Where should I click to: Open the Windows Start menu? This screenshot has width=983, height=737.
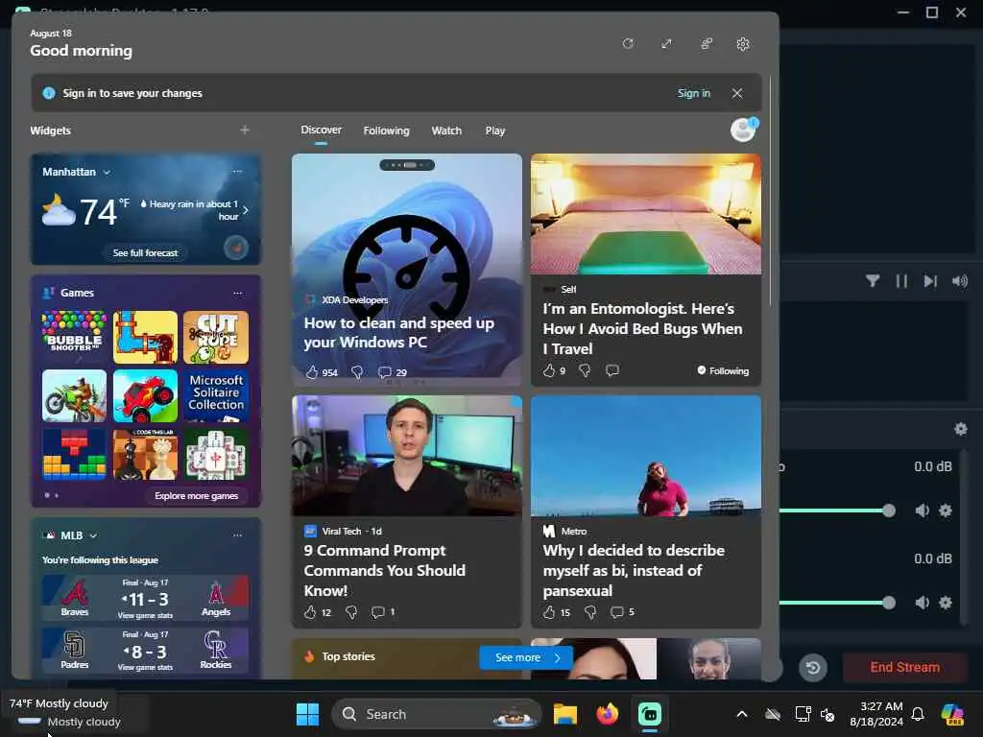pos(307,714)
